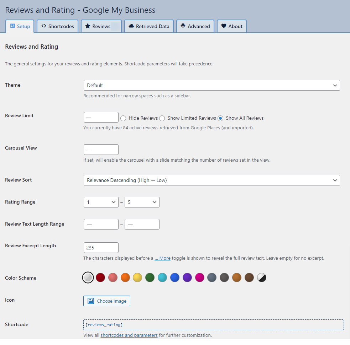Click the minimum Review Text Length field
The image size is (350, 345).
coord(101,224)
